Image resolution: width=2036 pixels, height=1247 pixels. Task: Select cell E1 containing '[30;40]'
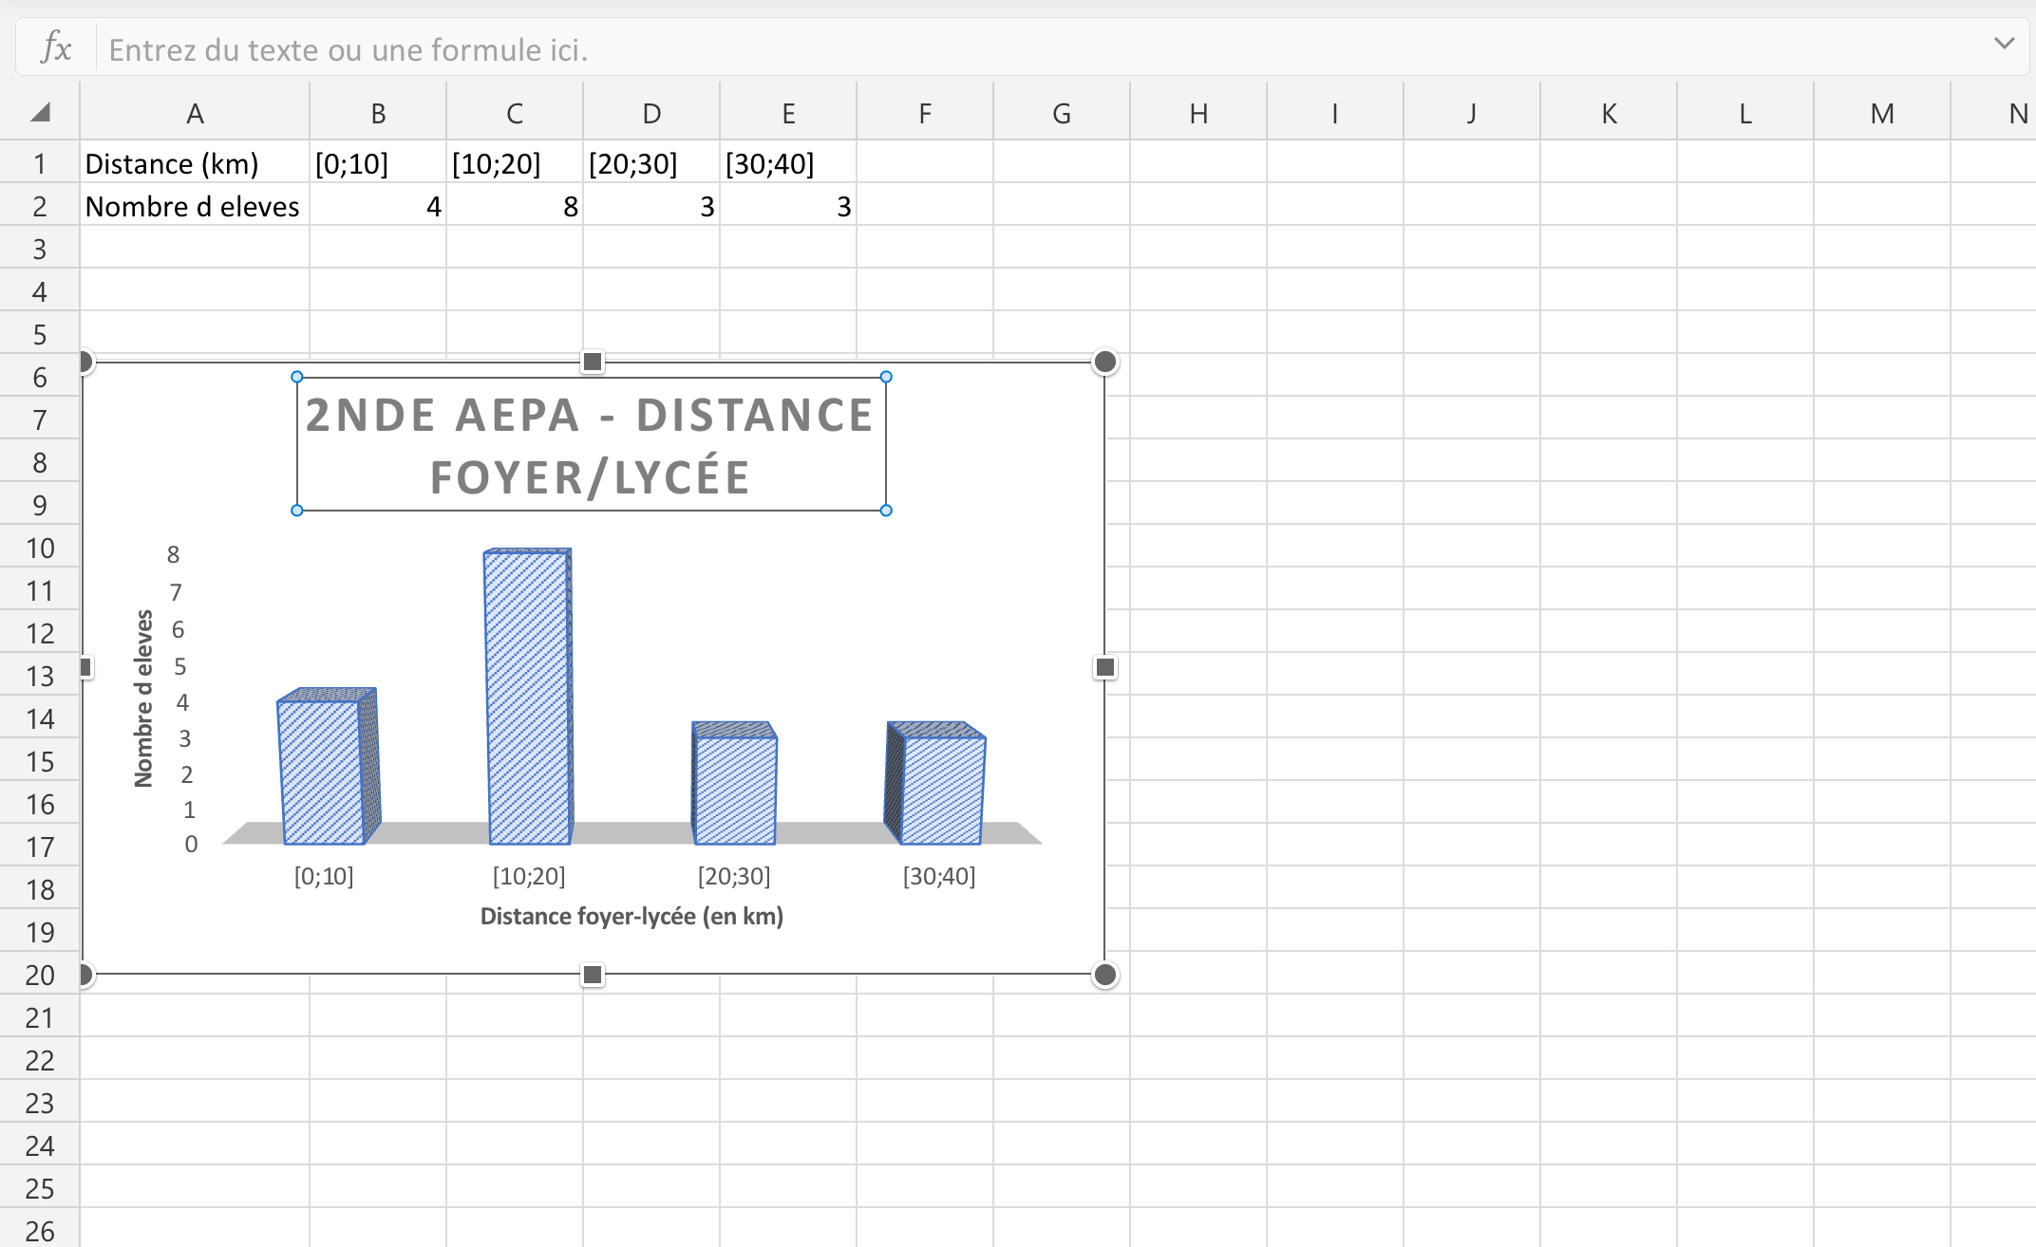[x=787, y=162]
